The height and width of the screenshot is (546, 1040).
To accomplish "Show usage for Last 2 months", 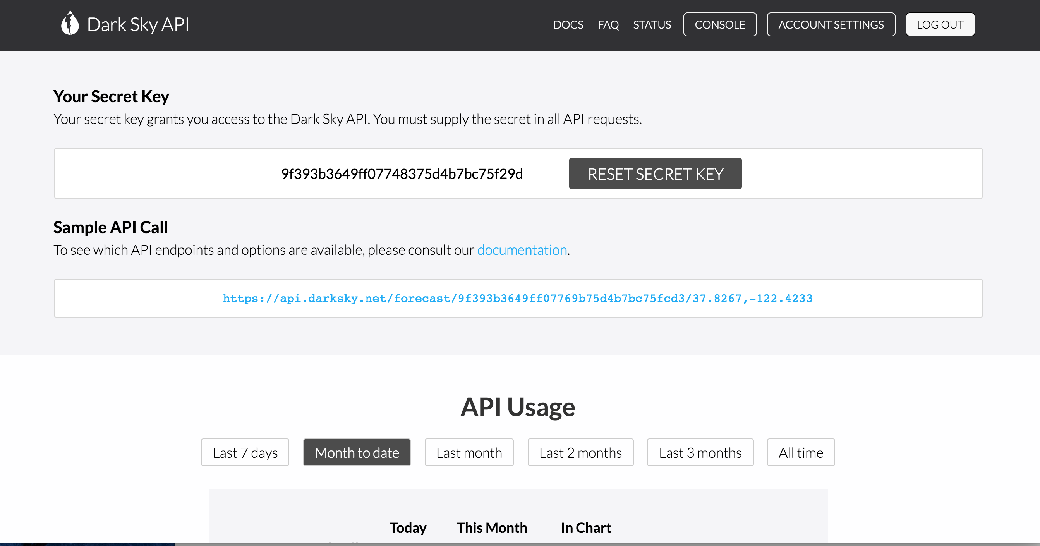I will [580, 452].
